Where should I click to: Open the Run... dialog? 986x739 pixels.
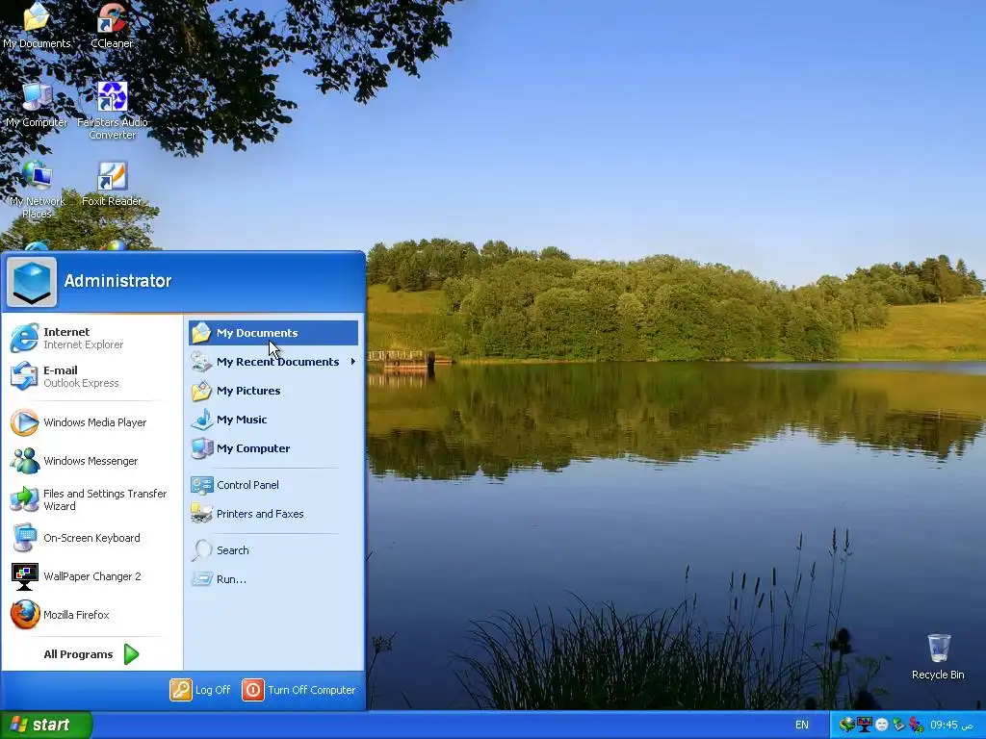(272, 579)
